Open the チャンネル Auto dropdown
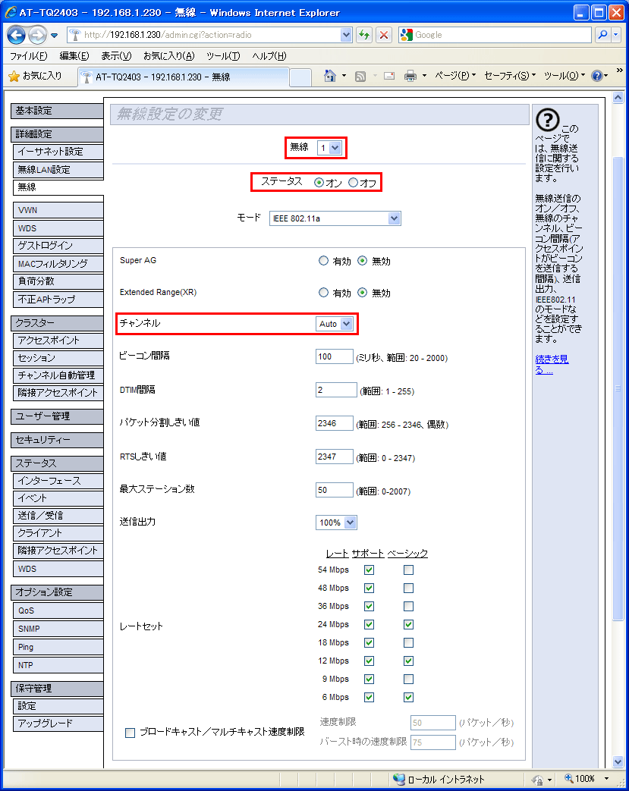This screenshot has height=791, width=629. (334, 324)
